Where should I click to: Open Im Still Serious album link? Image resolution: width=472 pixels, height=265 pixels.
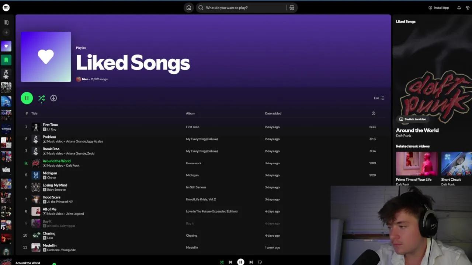(x=196, y=187)
